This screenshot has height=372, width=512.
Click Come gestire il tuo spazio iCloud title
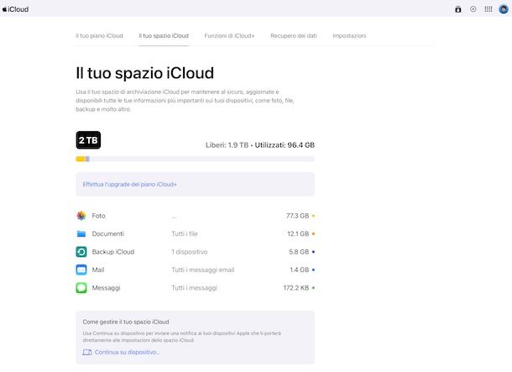pyautogui.click(x=126, y=322)
